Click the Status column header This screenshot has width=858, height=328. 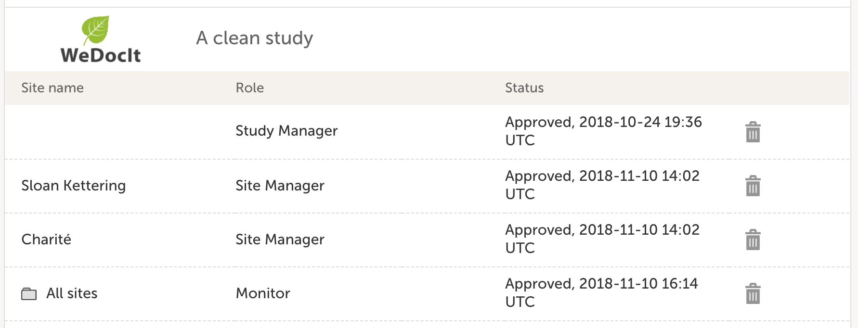(524, 88)
